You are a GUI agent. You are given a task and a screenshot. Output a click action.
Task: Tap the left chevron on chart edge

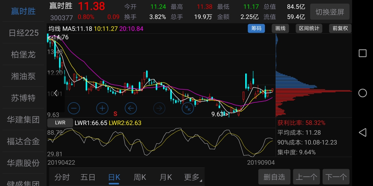coord(56,93)
